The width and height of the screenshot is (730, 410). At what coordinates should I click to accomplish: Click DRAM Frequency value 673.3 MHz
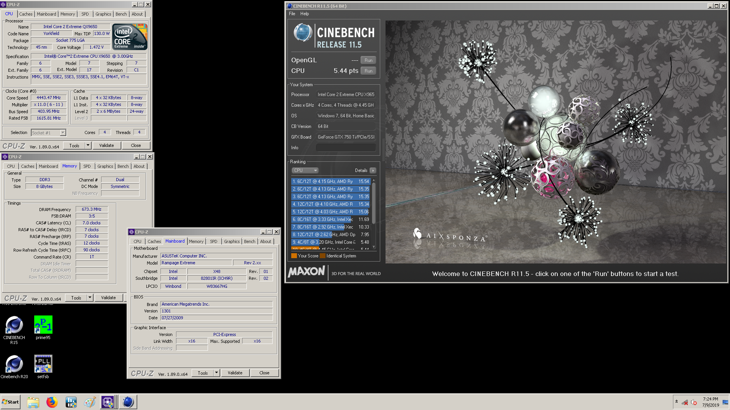click(92, 209)
